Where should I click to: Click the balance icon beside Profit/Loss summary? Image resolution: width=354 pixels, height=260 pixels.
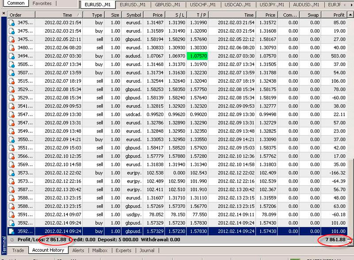pos(12,240)
